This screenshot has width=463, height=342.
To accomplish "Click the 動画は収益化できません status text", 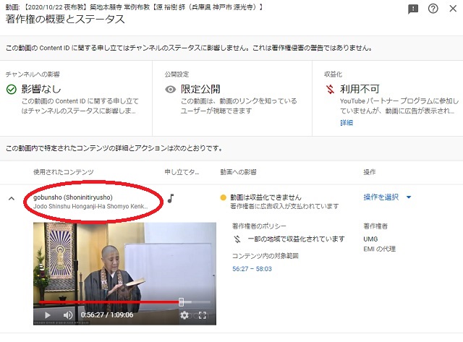I will pos(266,197).
